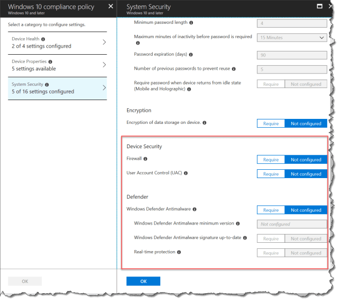Set Encryption of data storage to Not configured

[x=306, y=123]
